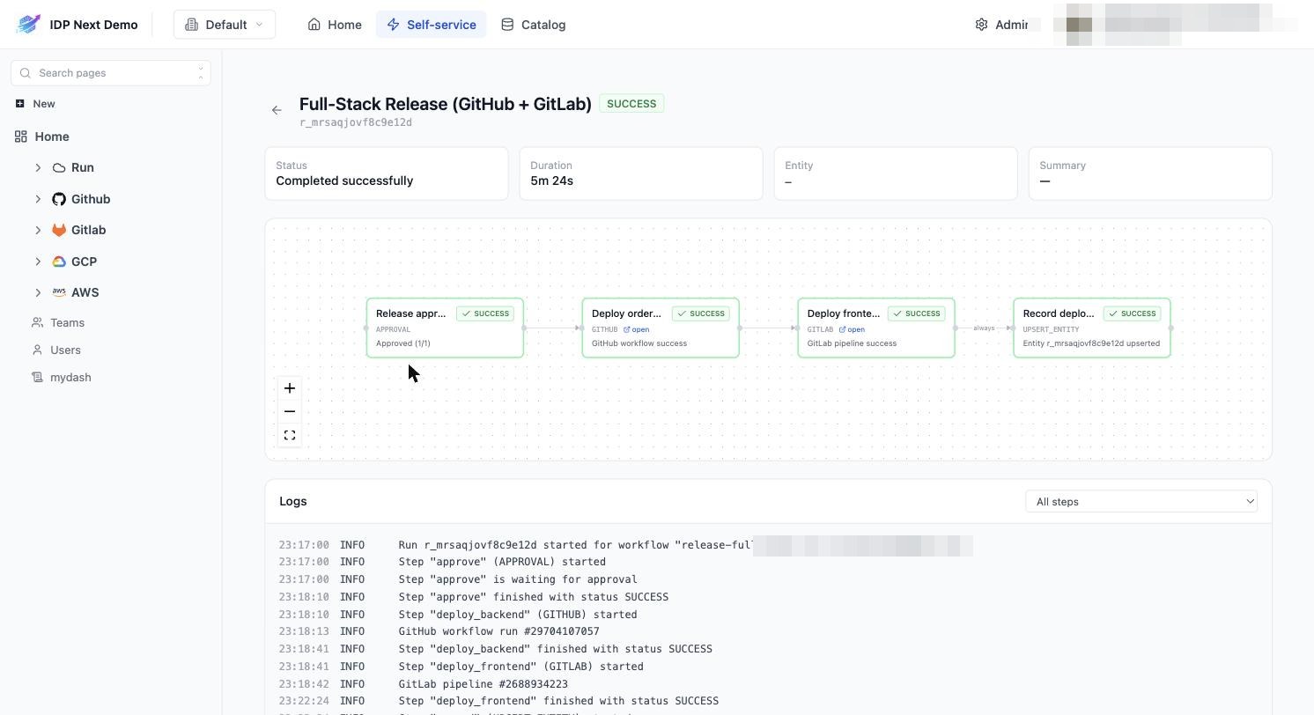The height and width of the screenshot is (715, 1314).
Task: Click log line GitLab pipeline #2688934223
Action: (x=483, y=684)
